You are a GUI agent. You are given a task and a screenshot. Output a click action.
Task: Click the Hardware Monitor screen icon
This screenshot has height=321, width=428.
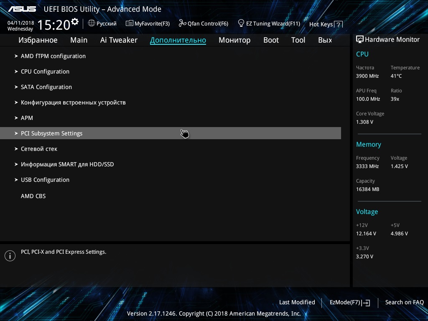pyautogui.click(x=360, y=39)
